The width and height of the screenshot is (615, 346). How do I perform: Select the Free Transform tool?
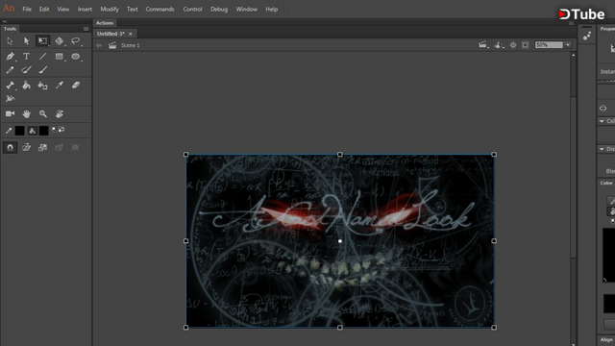[42, 40]
